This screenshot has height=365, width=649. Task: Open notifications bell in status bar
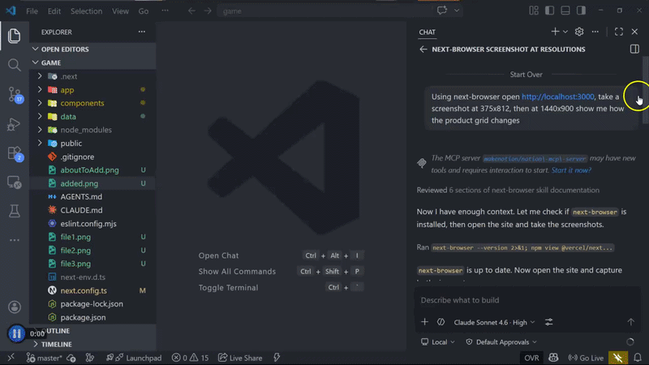click(638, 358)
